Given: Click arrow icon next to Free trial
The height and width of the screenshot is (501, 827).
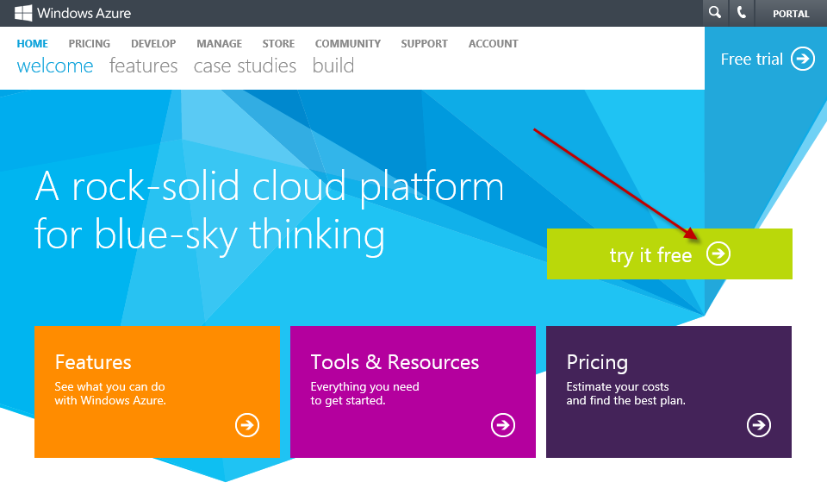Looking at the screenshot, I should coord(803,59).
